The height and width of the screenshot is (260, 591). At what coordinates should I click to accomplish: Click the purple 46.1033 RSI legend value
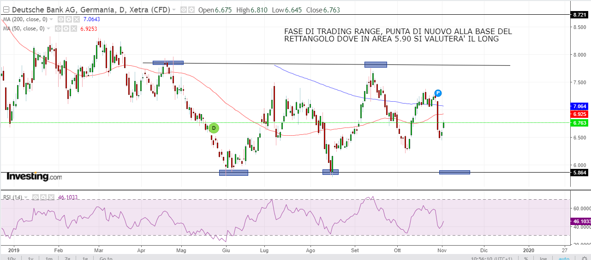tap(68, 197)
